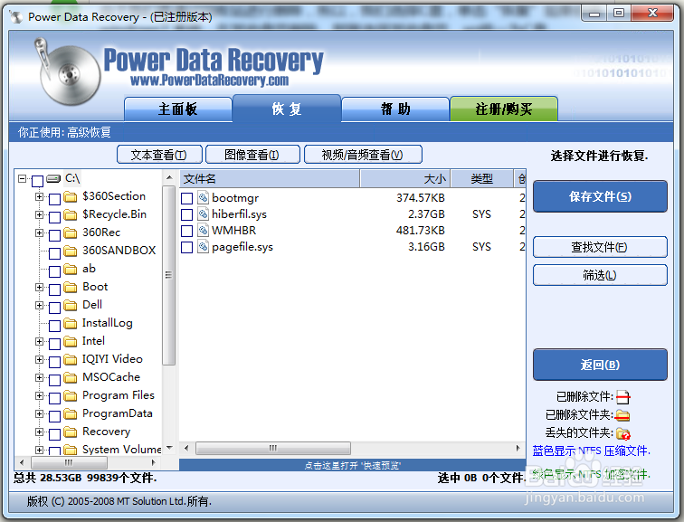Expand the Intel folder node

pyautogui.click(x=39, y=341)
